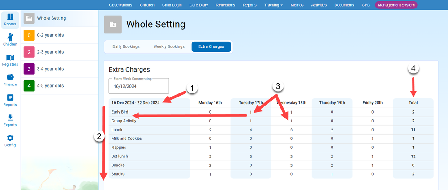Select 0-2 year olds room
The image size is (448, 190).
pos(60,35)
